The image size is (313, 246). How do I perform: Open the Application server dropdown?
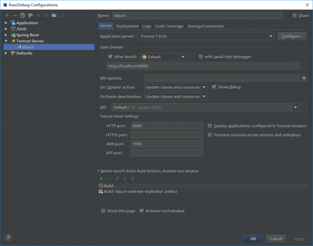(x=270, y=36)
